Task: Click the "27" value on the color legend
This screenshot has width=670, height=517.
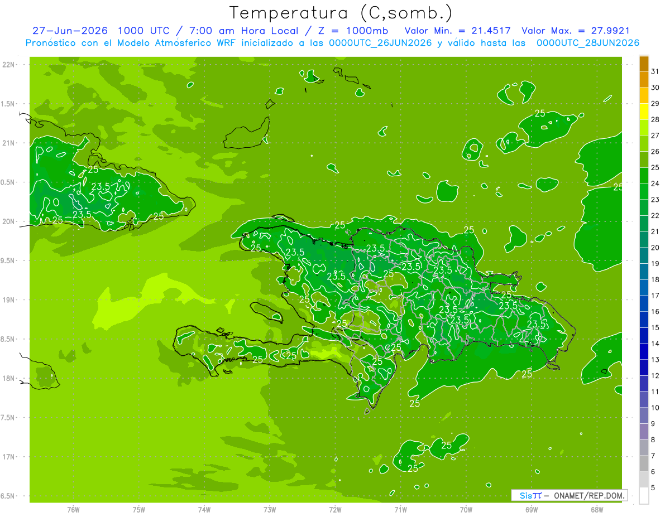Action: 655,136
